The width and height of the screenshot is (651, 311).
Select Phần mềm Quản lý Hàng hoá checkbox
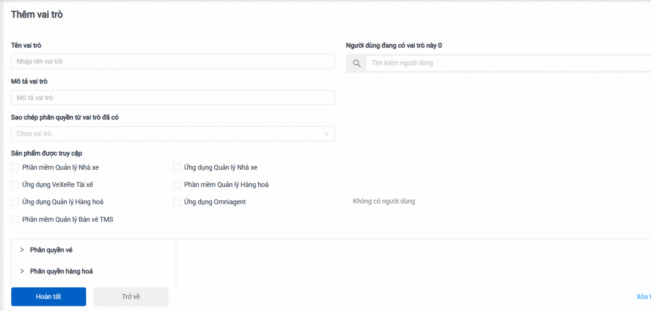click(177, 185)
